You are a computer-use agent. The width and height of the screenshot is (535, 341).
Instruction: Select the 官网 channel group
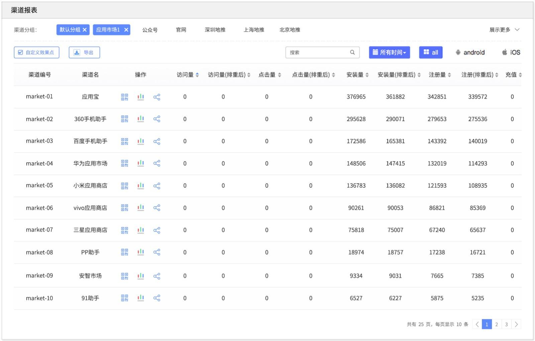(181, 30)
